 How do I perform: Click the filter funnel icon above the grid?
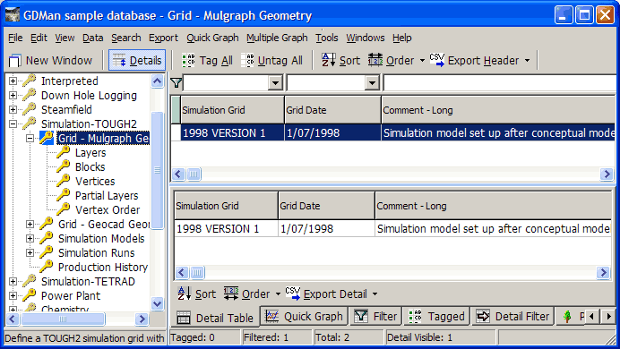[x=176, y=83]
